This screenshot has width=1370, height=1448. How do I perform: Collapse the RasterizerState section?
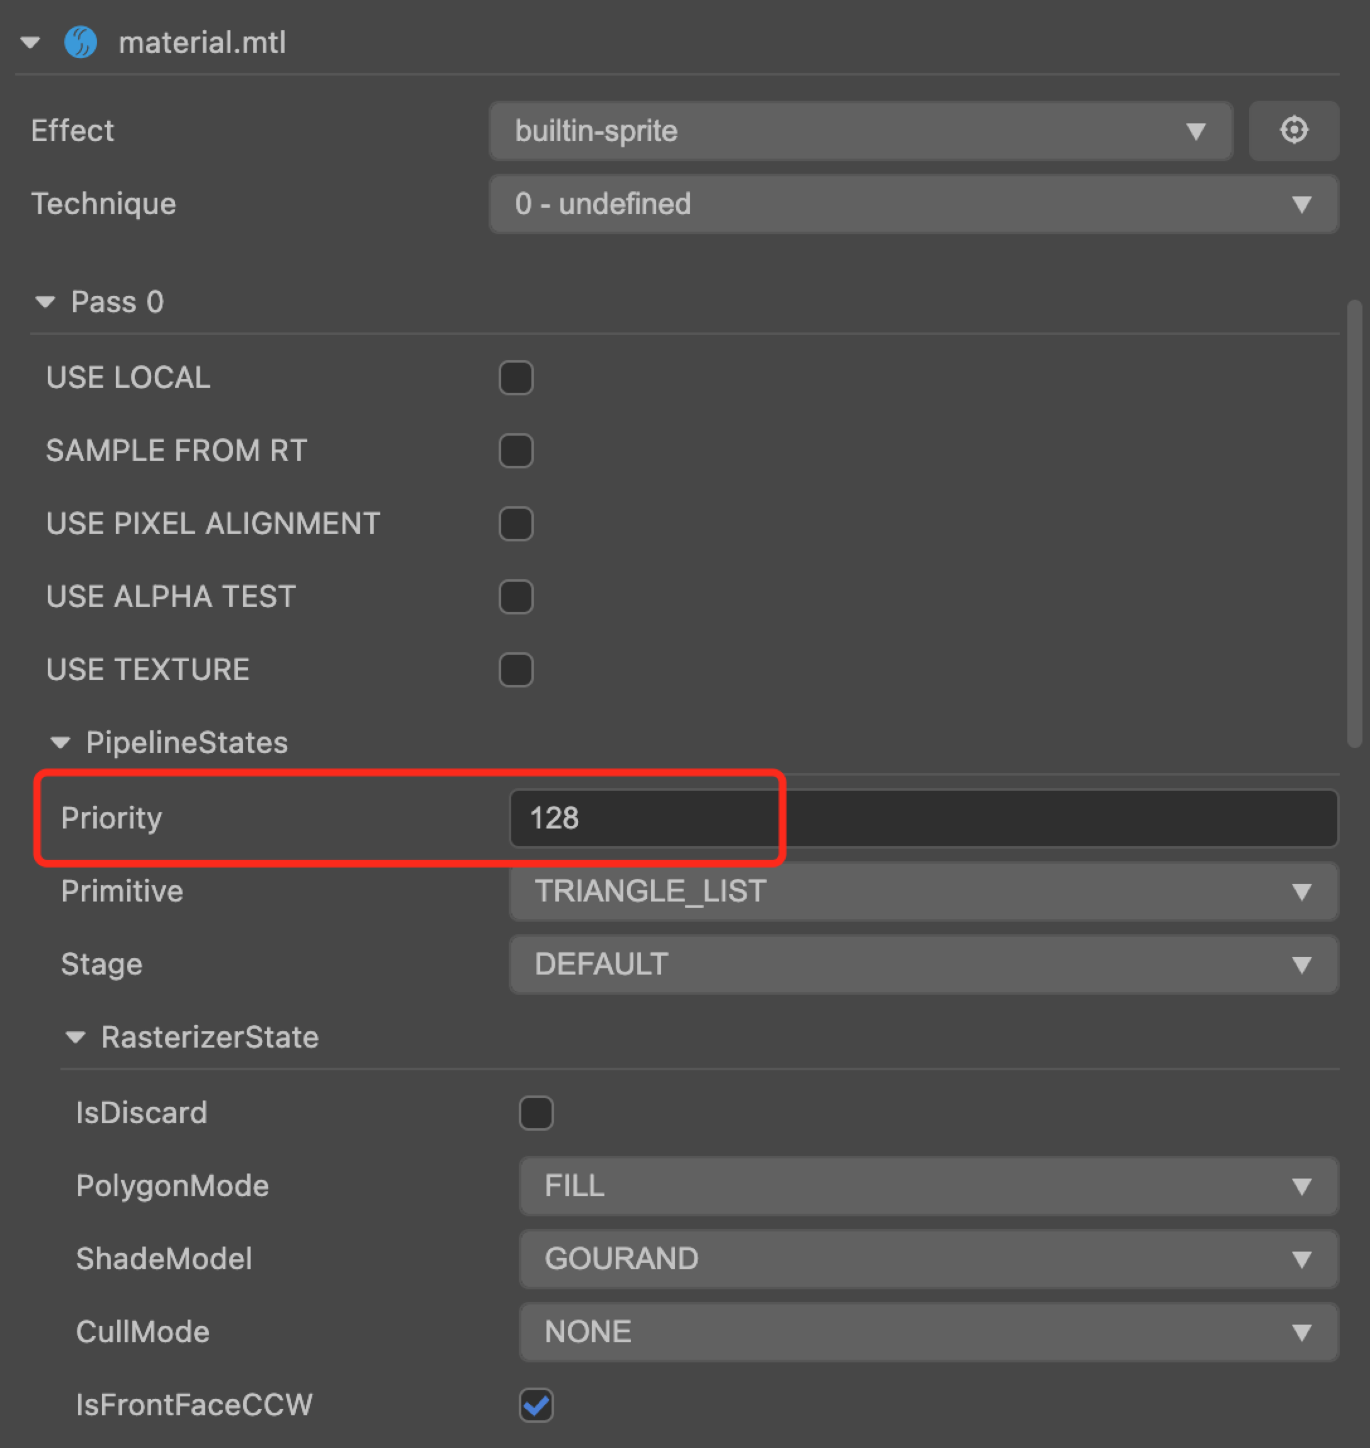click(75, 1037)
